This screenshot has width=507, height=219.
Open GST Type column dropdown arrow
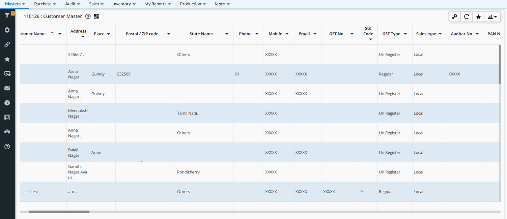pyautogui.click(x=405, y=34)
